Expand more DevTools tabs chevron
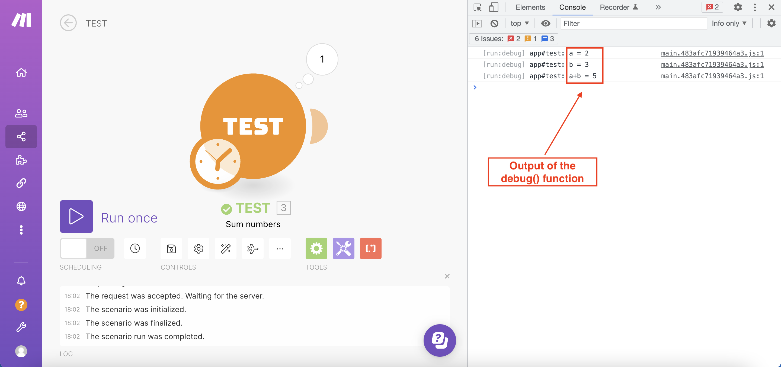Viewport: 781px width, 367px height. (658, 7)
